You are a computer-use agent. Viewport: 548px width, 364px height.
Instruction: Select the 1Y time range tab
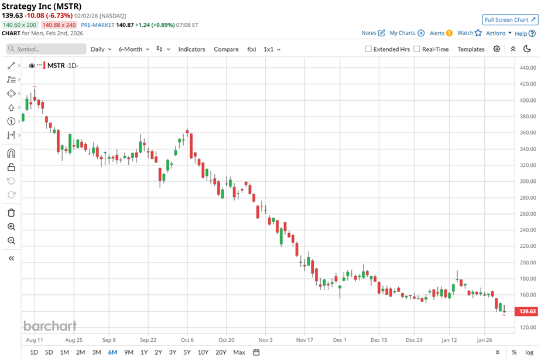[x=144, y=352]
